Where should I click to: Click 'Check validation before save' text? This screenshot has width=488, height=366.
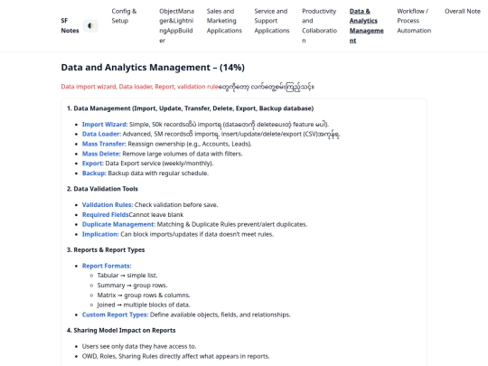176,205
